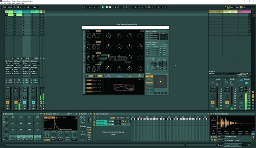Open the 1 Bar quantization dropdown
The image size is (256, 148).
36,7
